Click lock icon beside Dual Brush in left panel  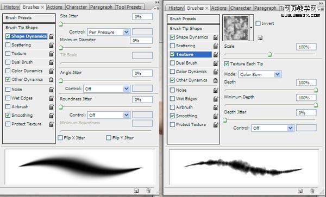(52, 62)
